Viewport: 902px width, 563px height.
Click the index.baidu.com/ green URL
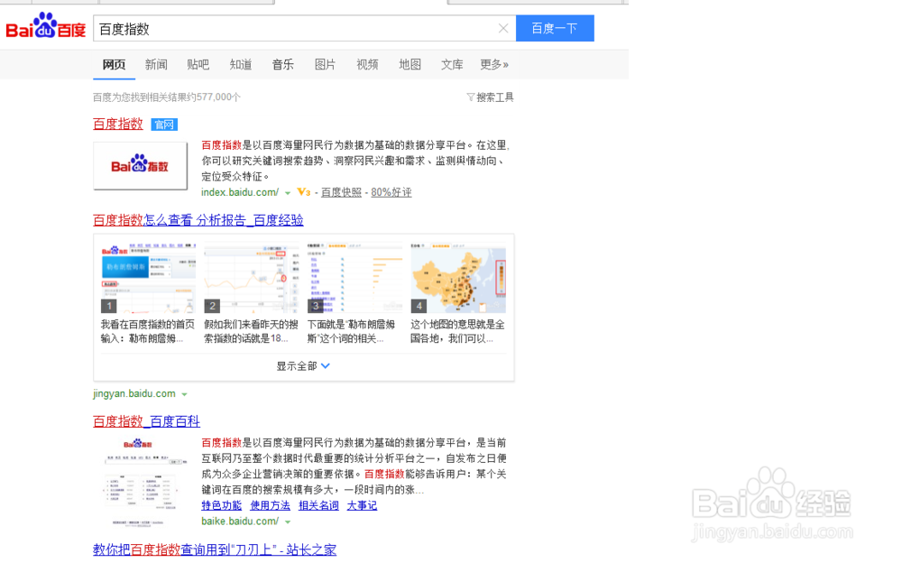pos(240,192)
